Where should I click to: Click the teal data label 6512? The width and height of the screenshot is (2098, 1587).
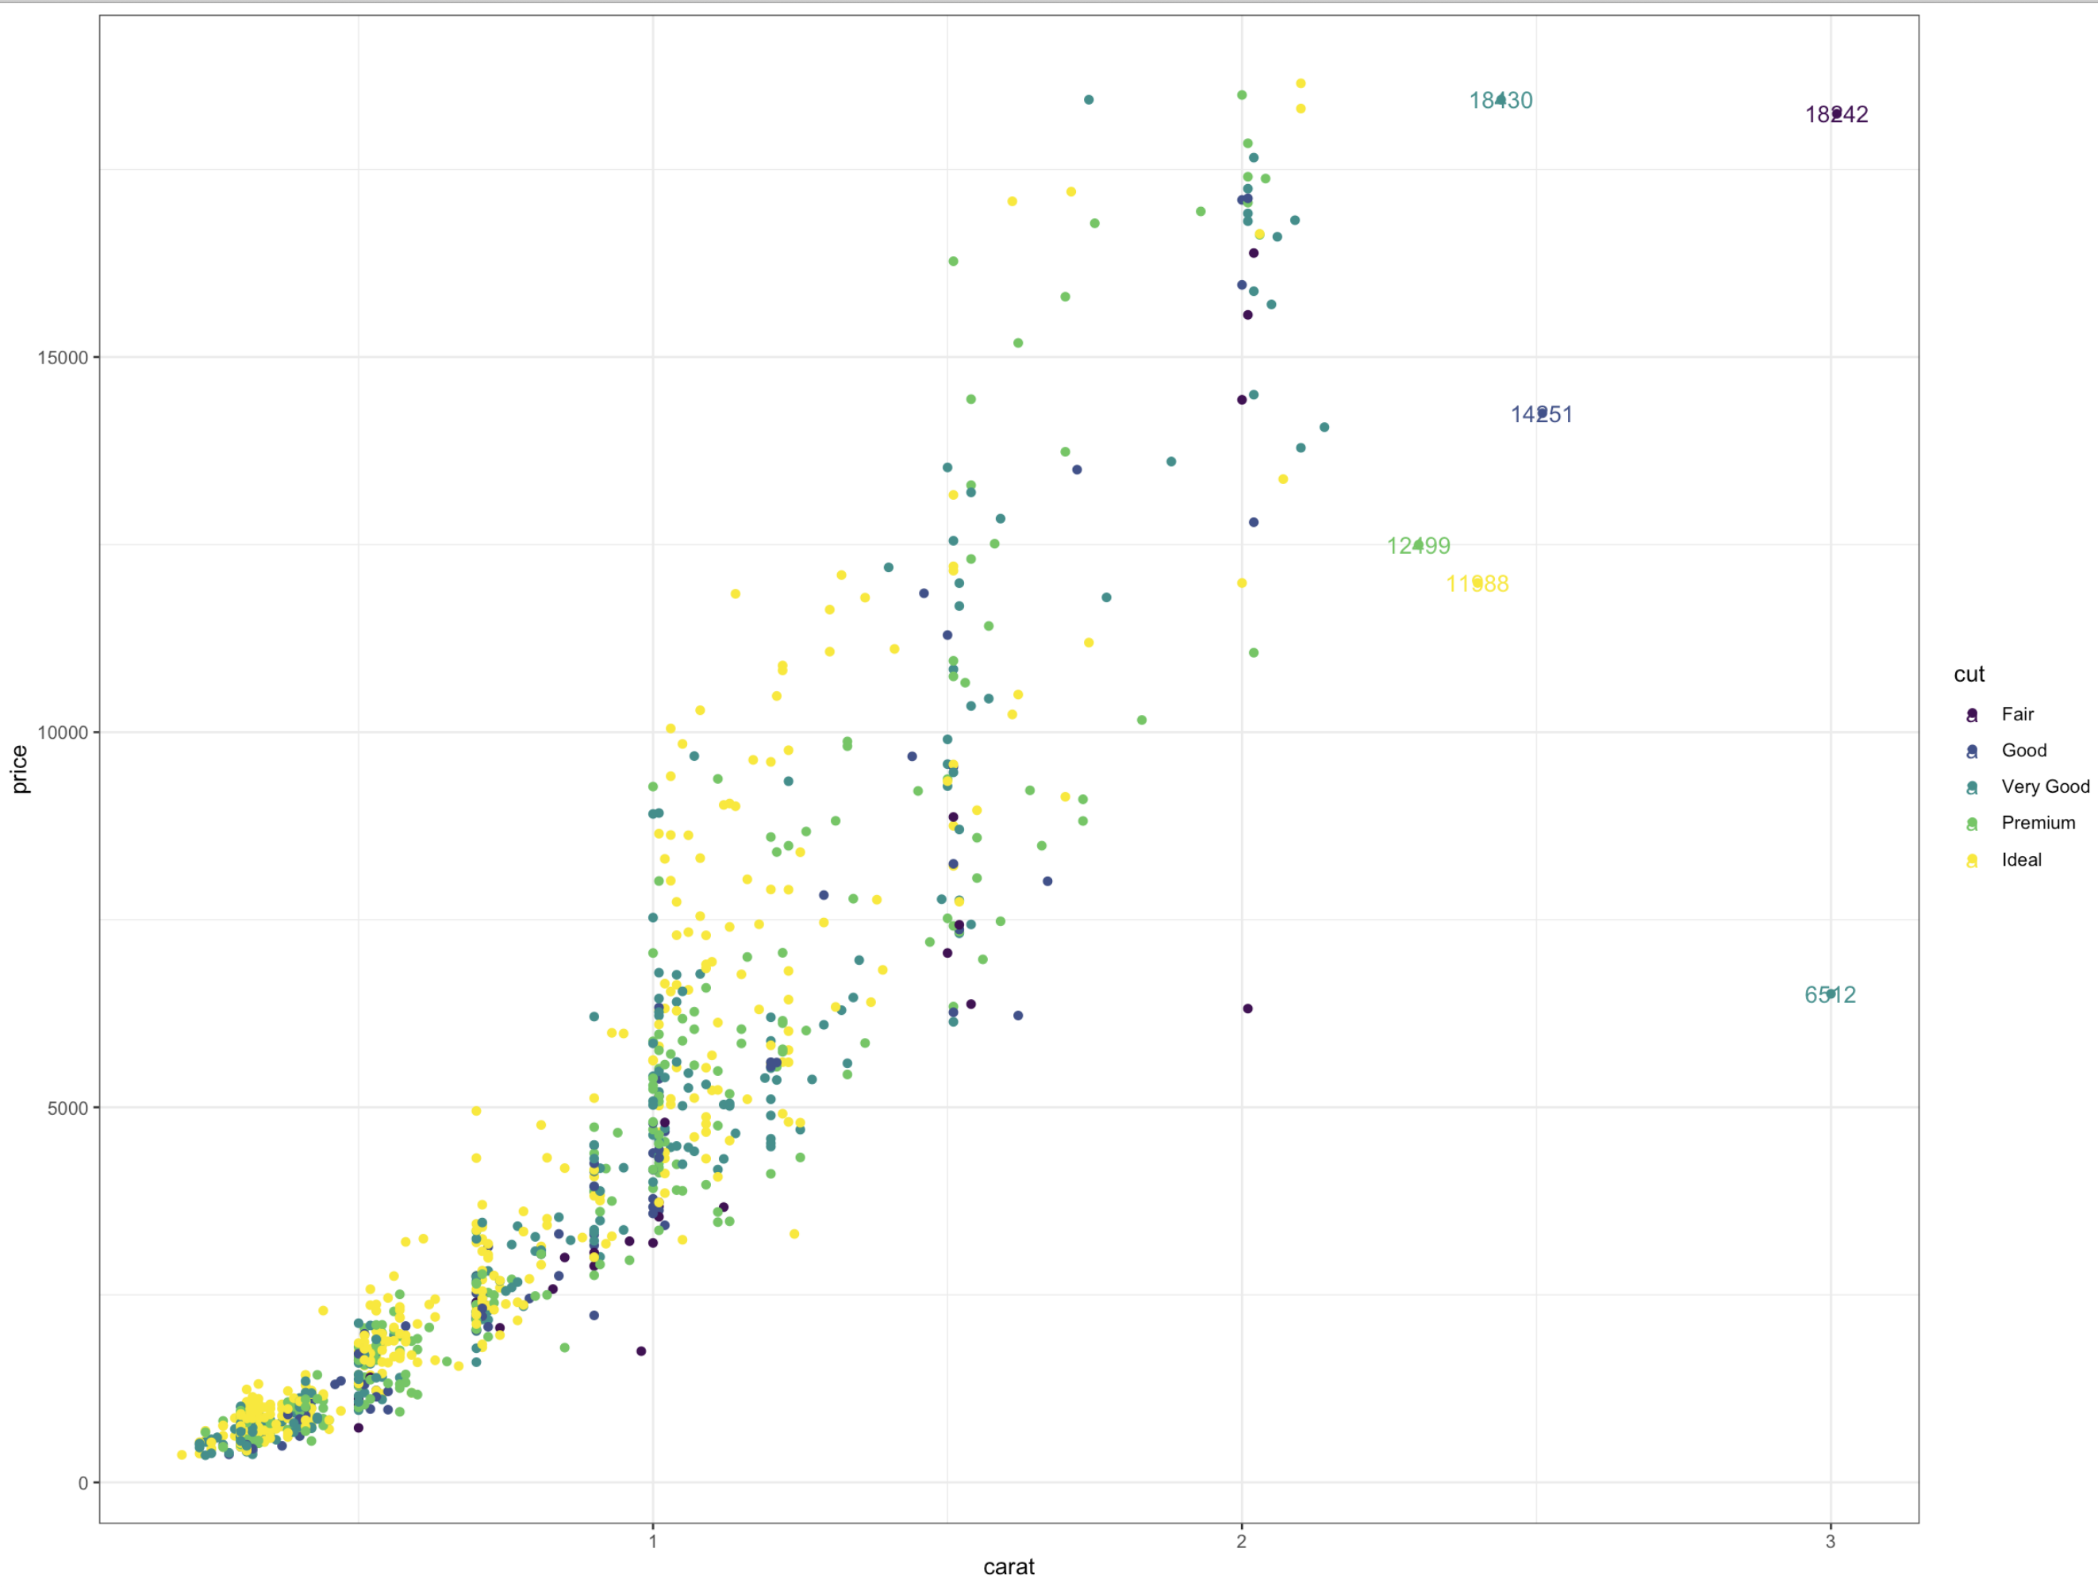coord(1830,995)
